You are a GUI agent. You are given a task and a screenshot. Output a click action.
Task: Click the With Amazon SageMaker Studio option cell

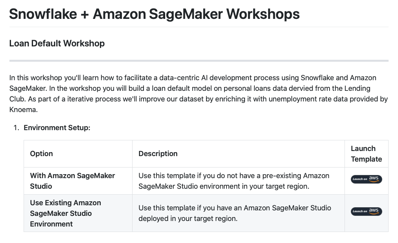click(72, 181)
